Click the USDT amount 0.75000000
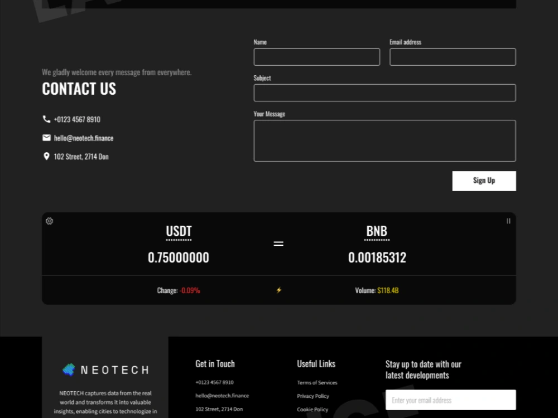 pyautogui.click(x=179, y=257)
